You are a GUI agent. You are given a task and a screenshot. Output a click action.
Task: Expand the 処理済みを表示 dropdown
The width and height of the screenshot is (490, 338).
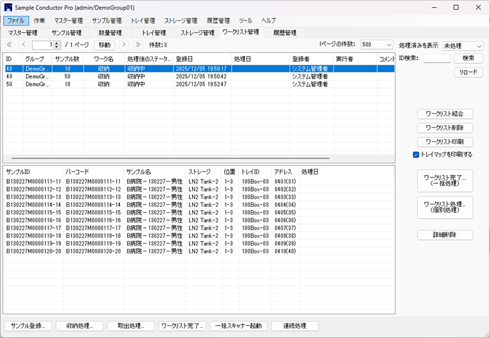tap(463, 46)
